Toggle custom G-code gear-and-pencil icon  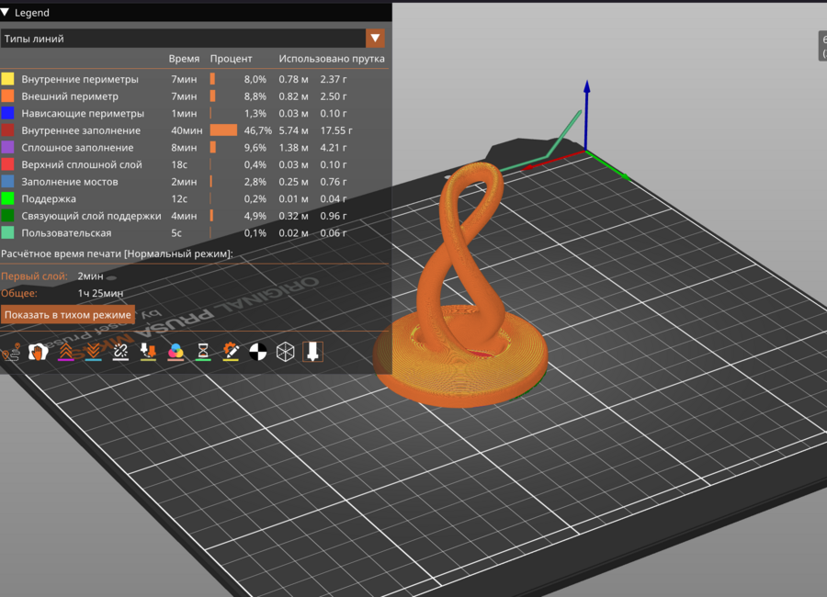pos(231,352)
